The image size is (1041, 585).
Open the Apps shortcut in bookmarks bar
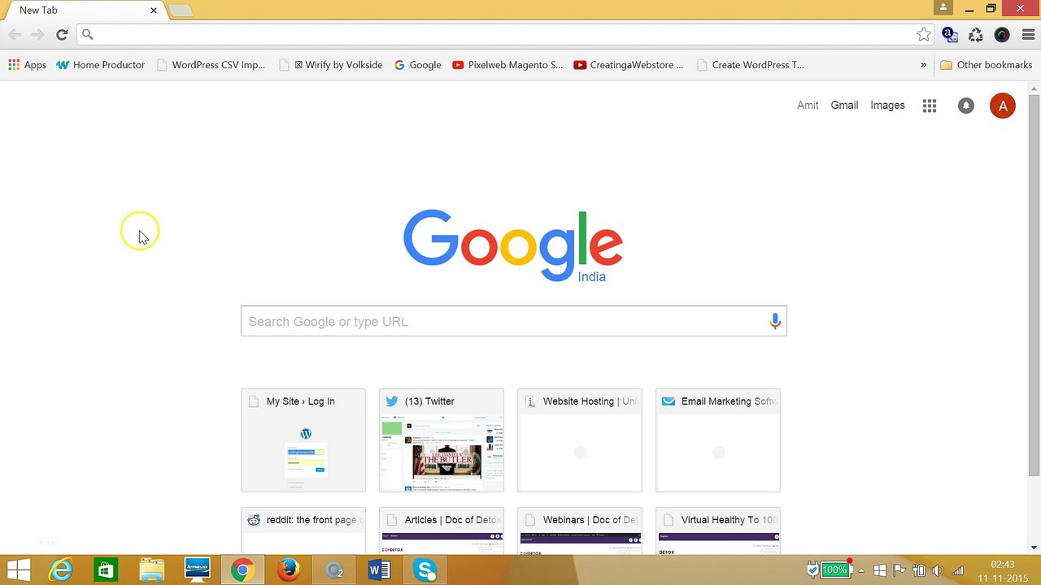[x=27, y=65]
